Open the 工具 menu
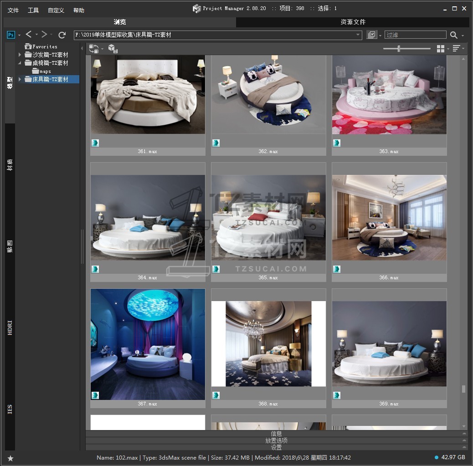Image resolution: width=473 pixels, height=466 pixels. (33, 10)
